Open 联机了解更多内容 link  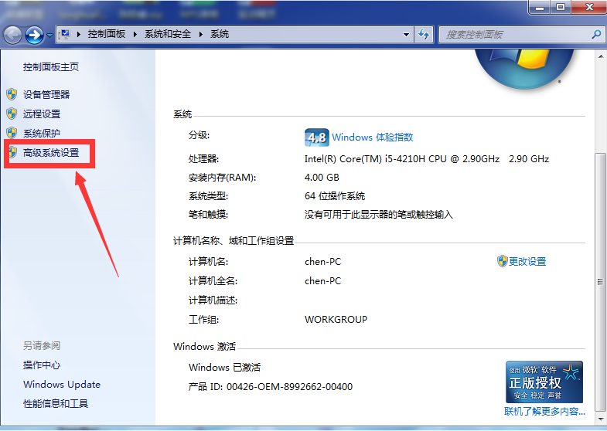(544, 411)
